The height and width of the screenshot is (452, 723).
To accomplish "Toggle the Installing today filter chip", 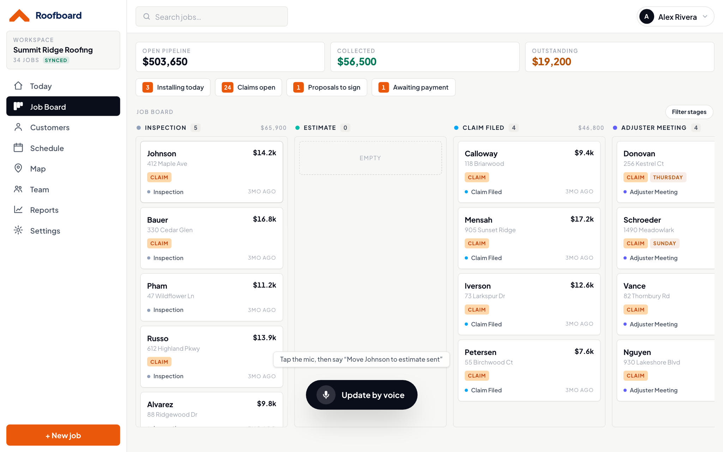I will (x=173, y=87).
